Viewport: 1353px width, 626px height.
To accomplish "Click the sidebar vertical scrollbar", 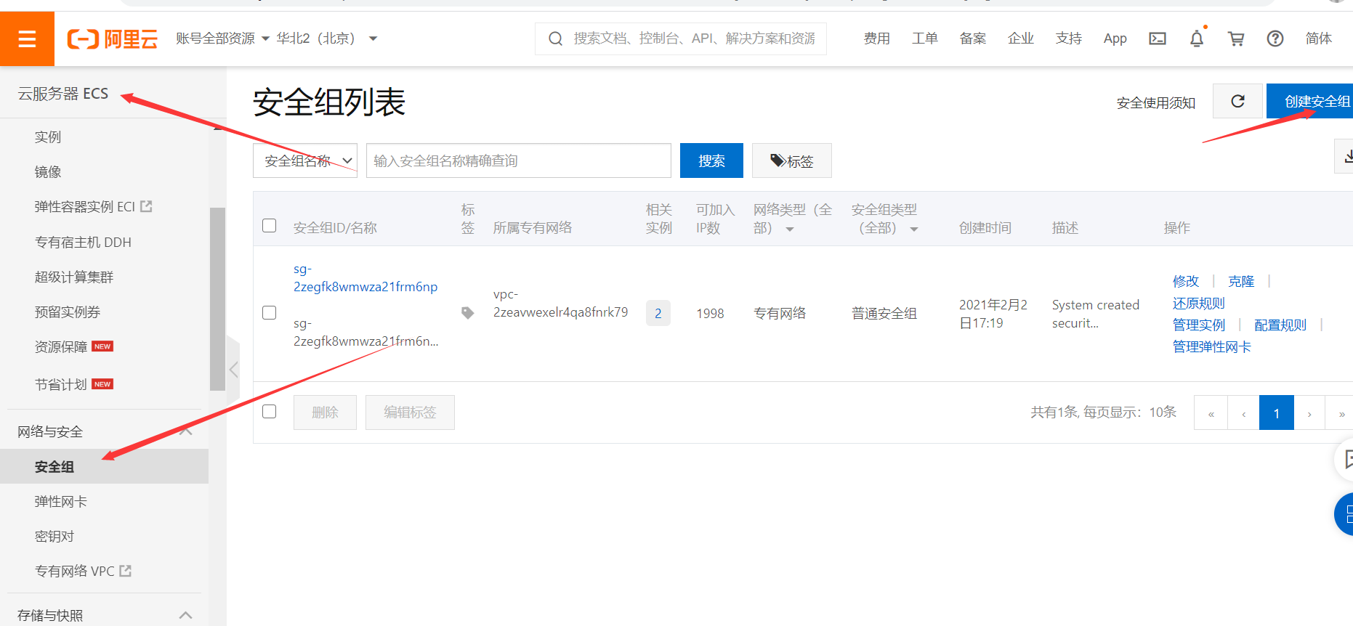I will (217, 298).
